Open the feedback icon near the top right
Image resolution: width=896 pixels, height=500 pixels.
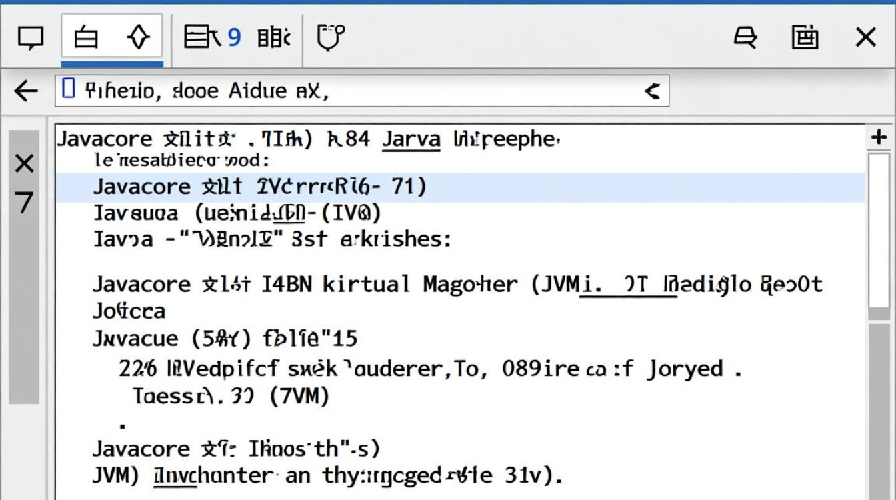click(747, 38)
